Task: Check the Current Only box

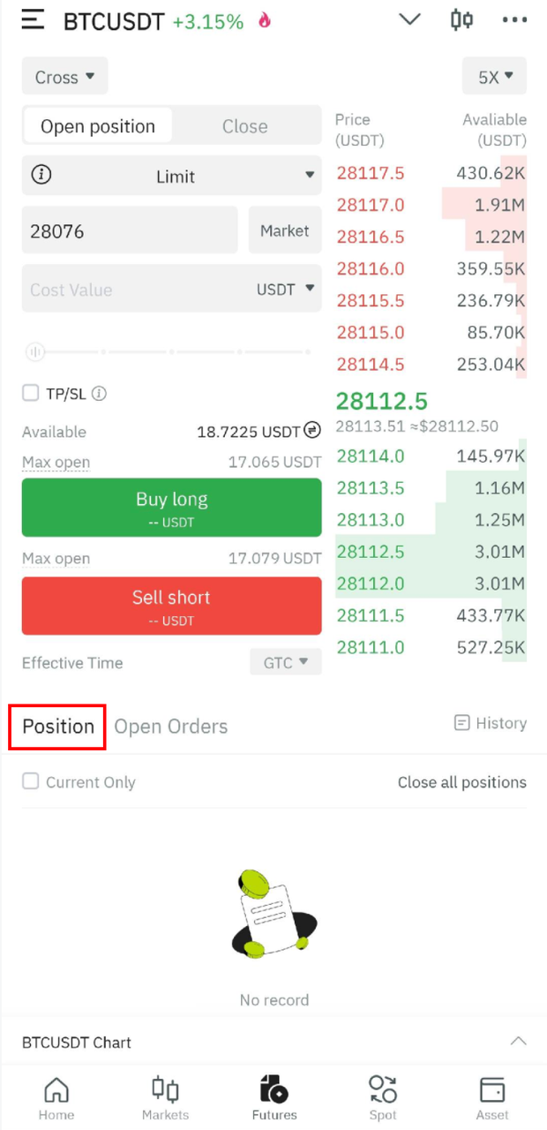Action: coord(31,781)
